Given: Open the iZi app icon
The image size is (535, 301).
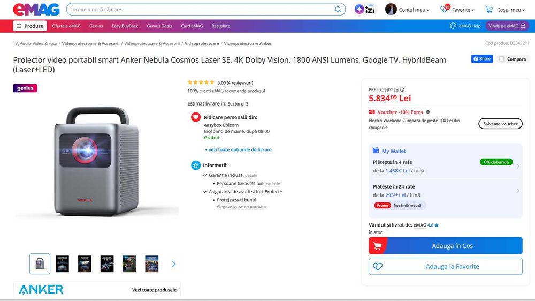Looking at the screenshot, I should pos(365,9).
